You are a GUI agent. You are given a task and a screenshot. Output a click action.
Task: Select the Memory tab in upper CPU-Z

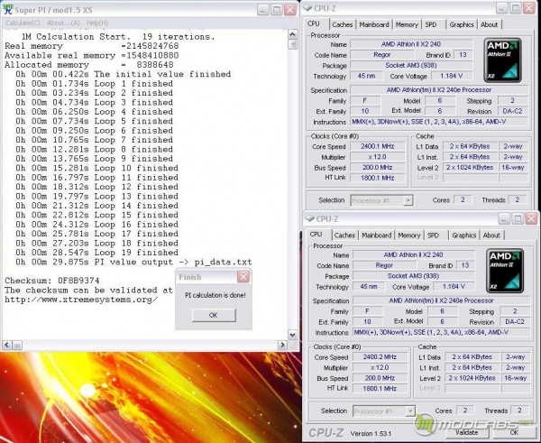407,24
